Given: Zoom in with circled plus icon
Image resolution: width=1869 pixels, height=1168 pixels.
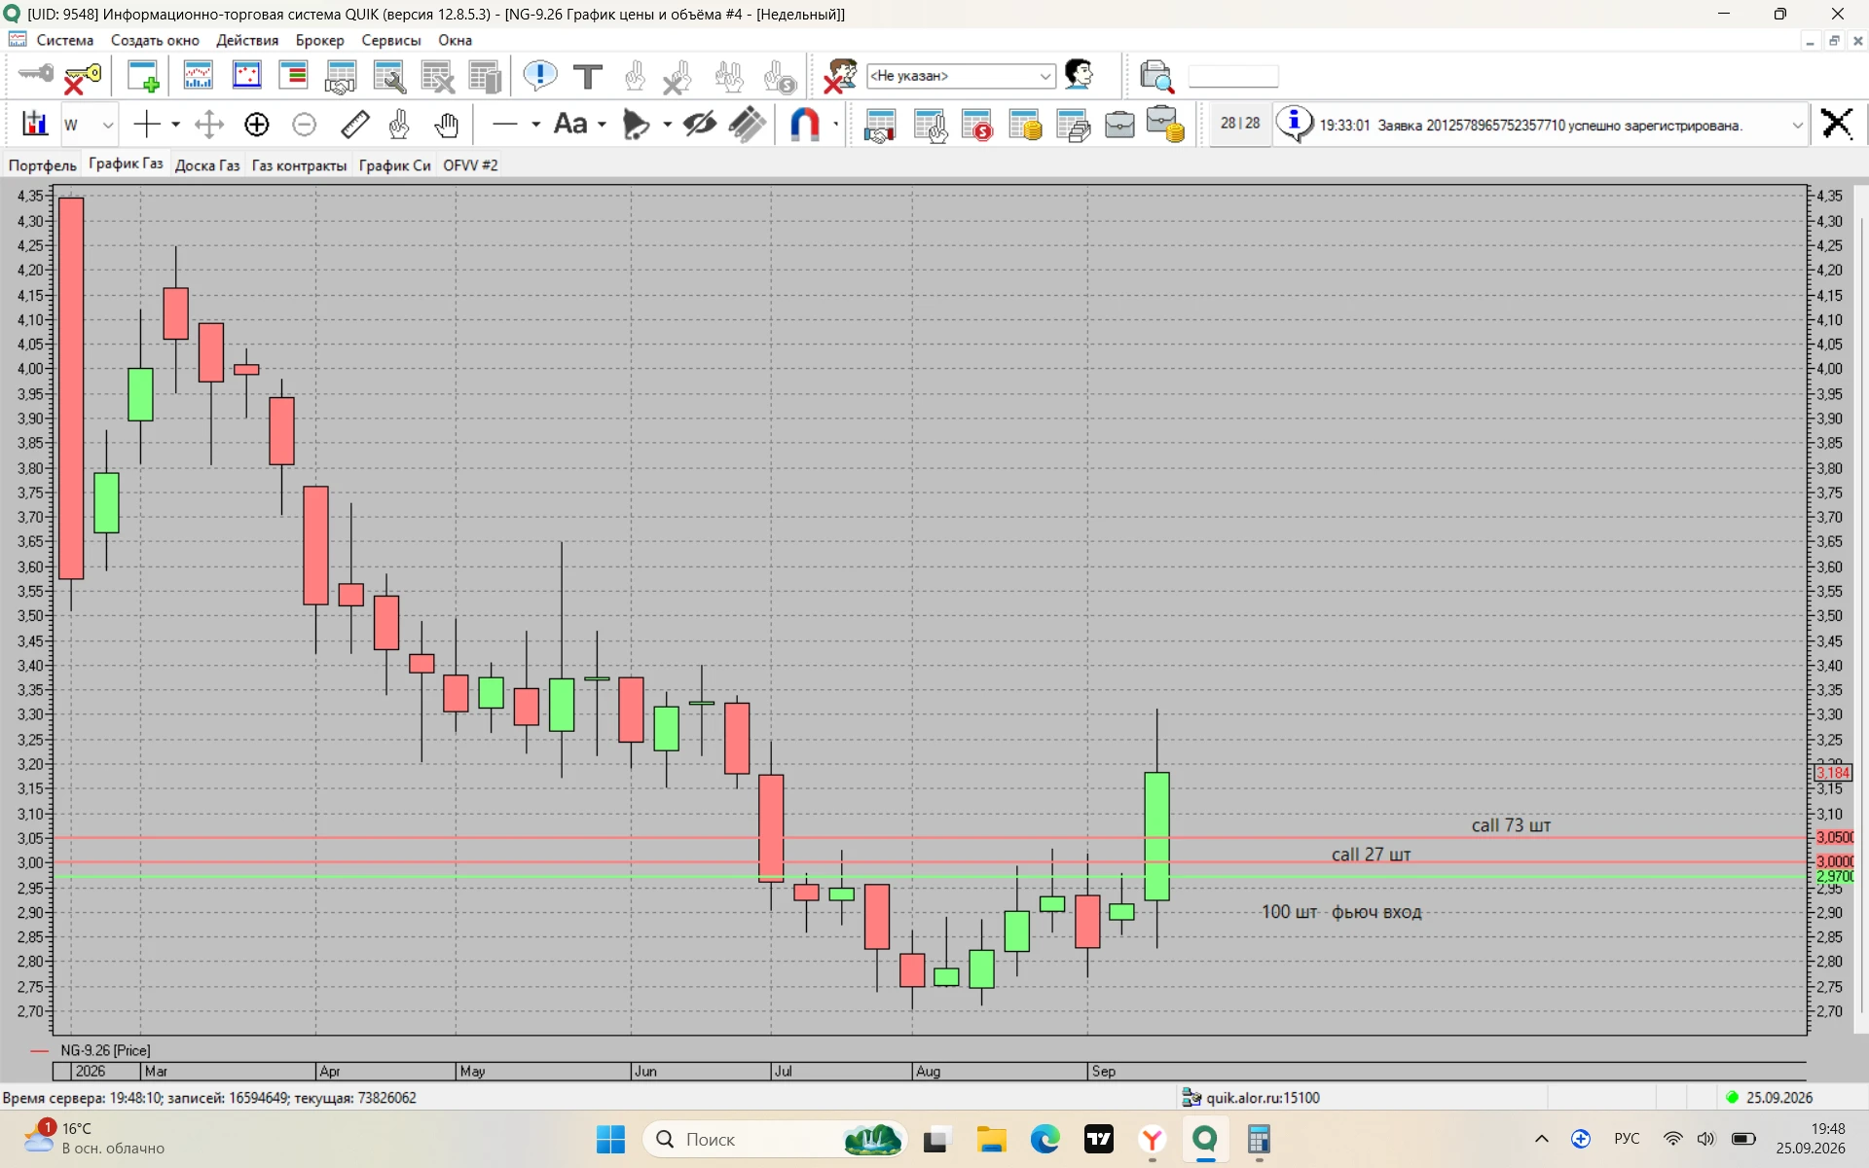Looking at the screenshot, I should [x=257, y=125].
